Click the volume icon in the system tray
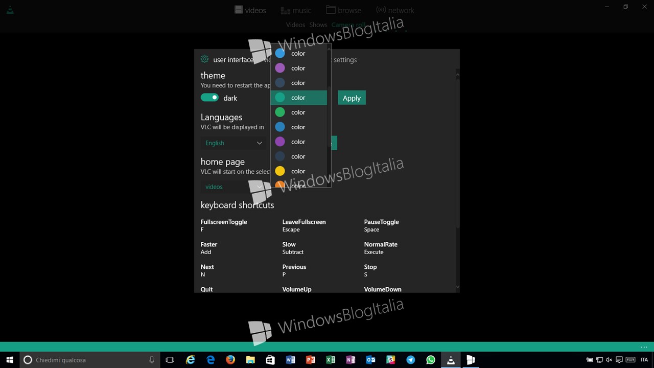The image size is (654, 368). click(x=609, y=360)
